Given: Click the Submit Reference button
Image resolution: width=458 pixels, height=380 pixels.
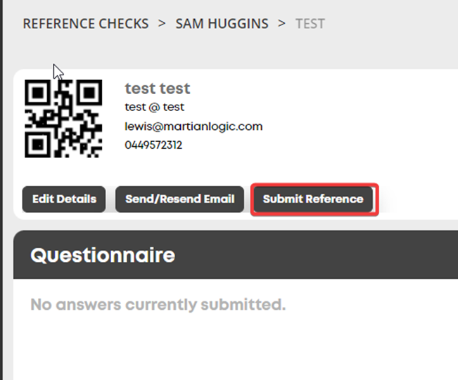Looking at the screenshot, I should tap(313, 199).
